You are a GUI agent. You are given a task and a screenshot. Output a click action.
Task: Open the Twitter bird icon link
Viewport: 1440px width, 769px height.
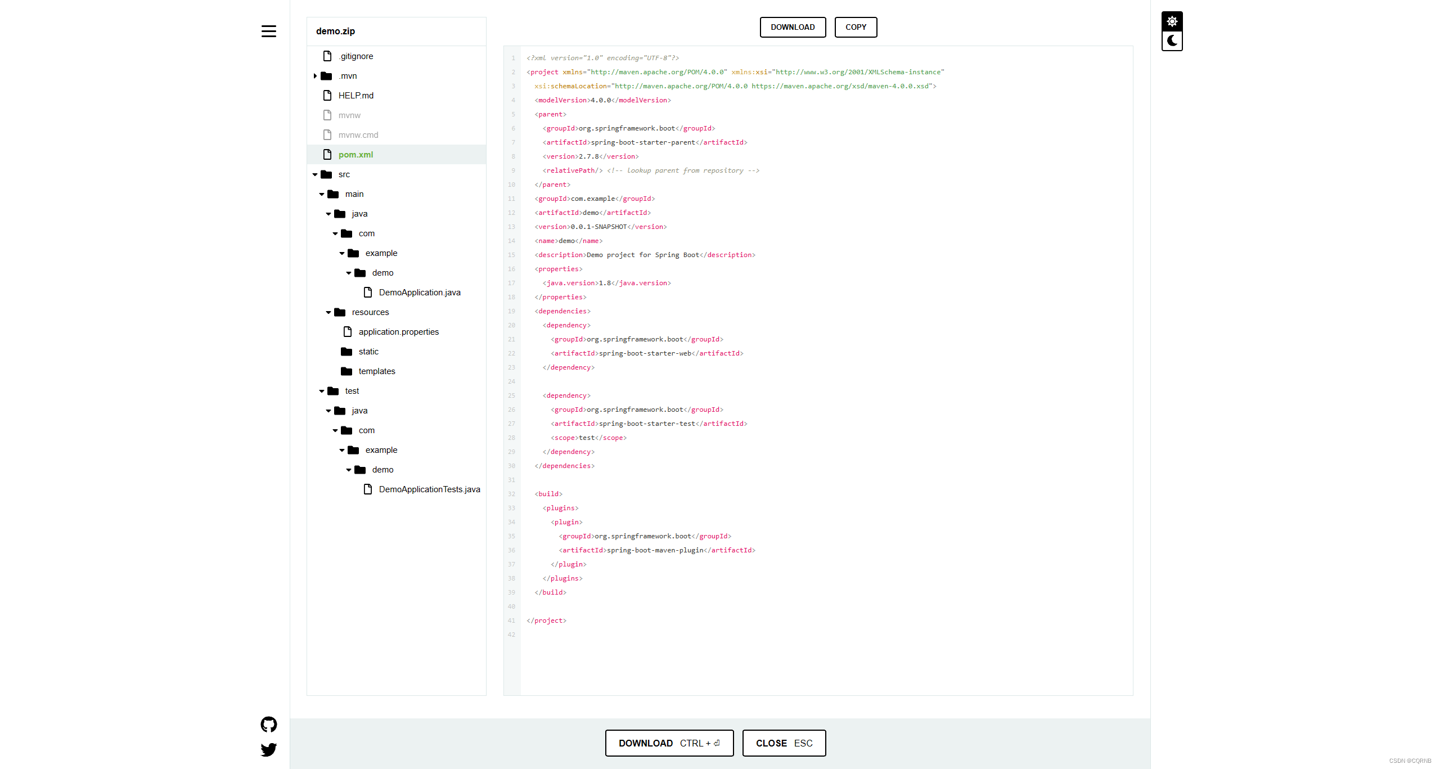click(268, 749)
